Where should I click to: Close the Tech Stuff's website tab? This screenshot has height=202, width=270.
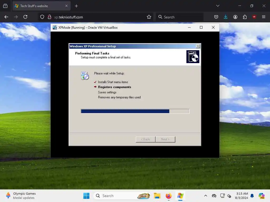pos(66,6)
